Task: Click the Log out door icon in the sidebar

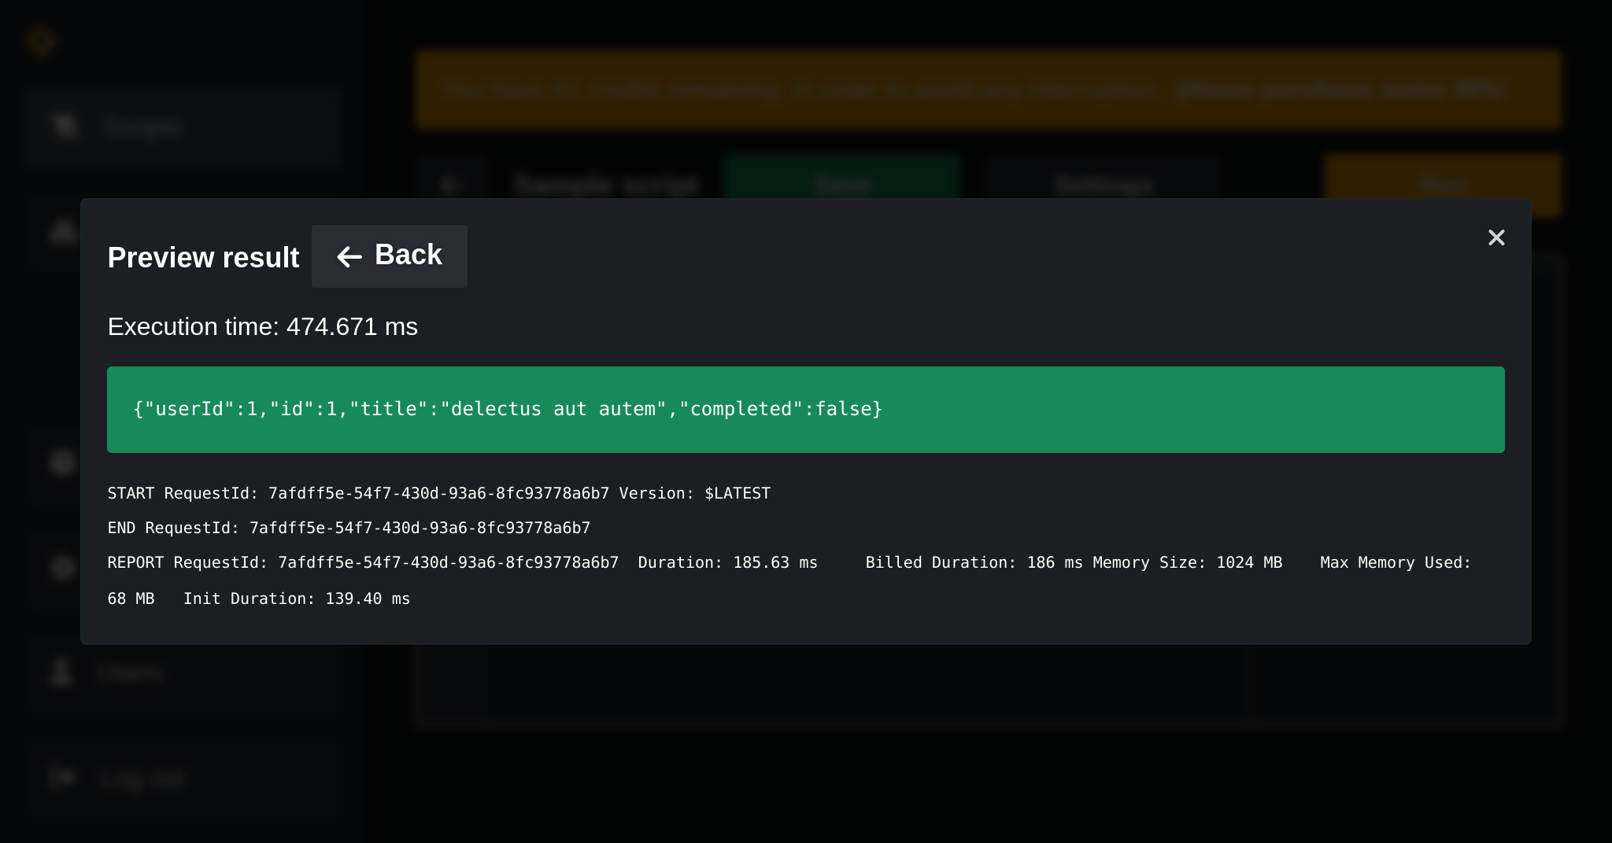Action: pyautogui.click(x=61, y=778)
